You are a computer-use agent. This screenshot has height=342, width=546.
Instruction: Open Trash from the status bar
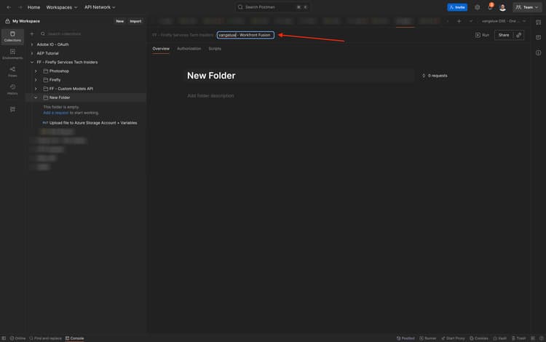518,338
